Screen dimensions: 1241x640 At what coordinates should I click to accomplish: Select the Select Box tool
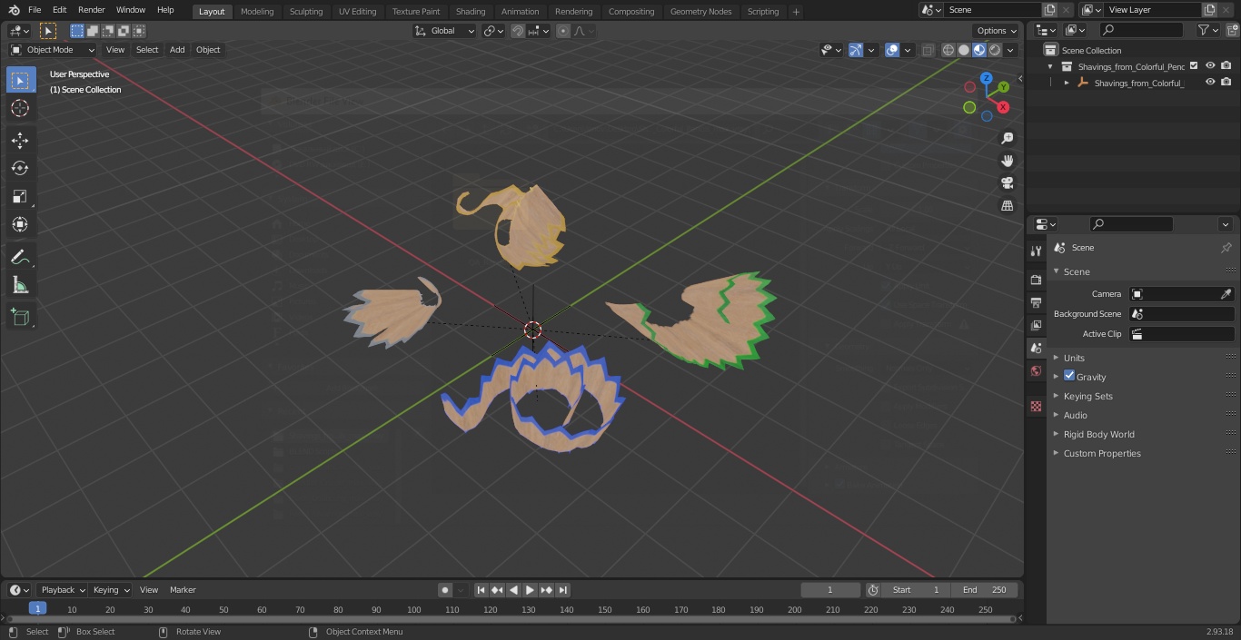pos(20,80)
